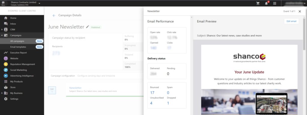Screen dimensions: 307x115
Task: Click the Event 1 of 1 label
Action: (x=289, y=11)
